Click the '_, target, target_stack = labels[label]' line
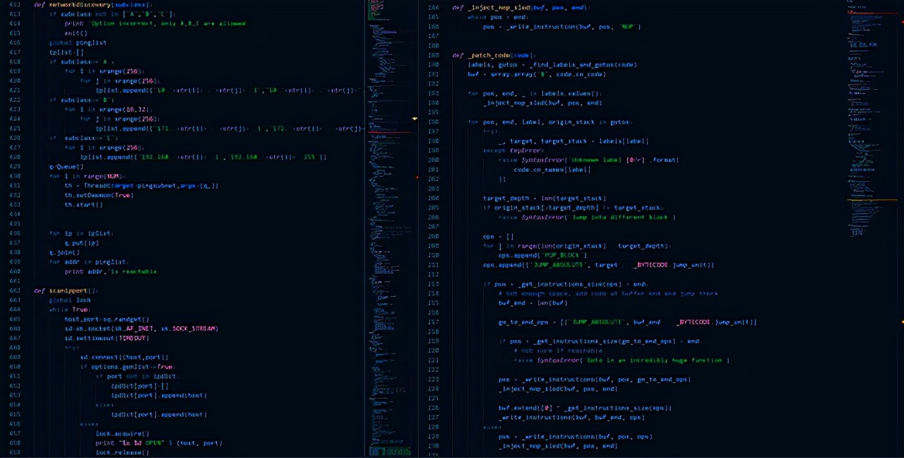 point(573,141)
